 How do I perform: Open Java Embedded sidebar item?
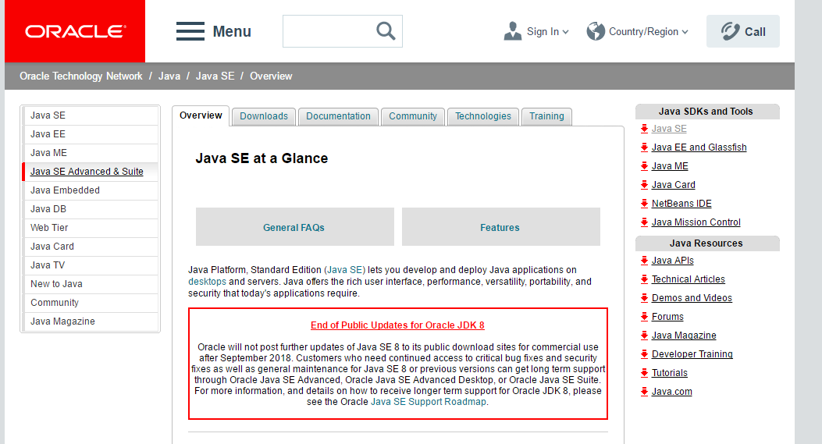91,190
